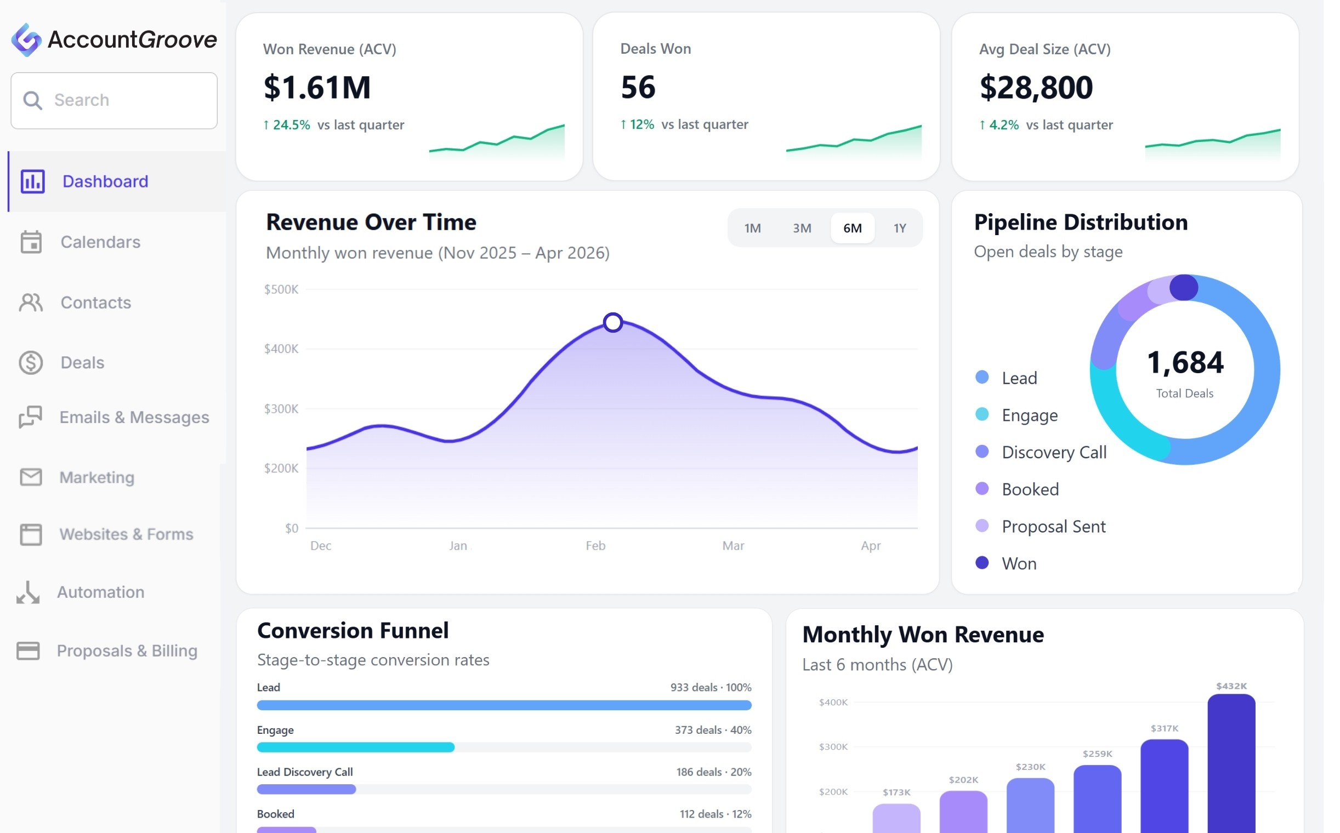Screen dimensions: 1340x833
Task: Click the Dashboard bar-chart icon
Action: [32, 181]
